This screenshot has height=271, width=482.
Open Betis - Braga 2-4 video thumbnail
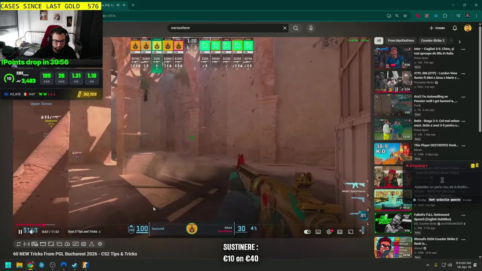(x=393, y=129)
